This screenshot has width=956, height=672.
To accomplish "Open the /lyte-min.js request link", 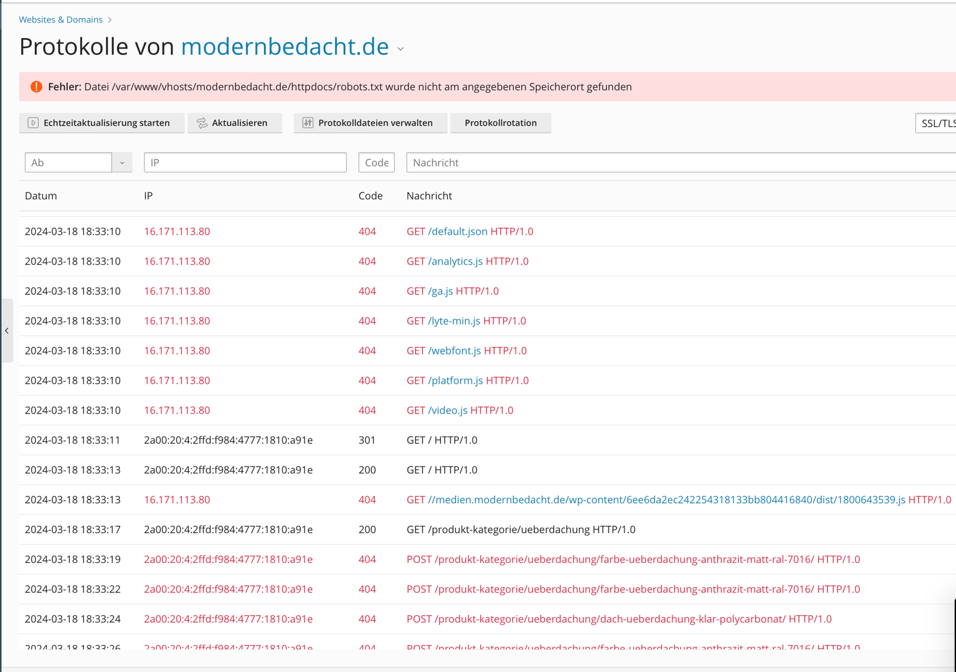I will pos(454,321).
